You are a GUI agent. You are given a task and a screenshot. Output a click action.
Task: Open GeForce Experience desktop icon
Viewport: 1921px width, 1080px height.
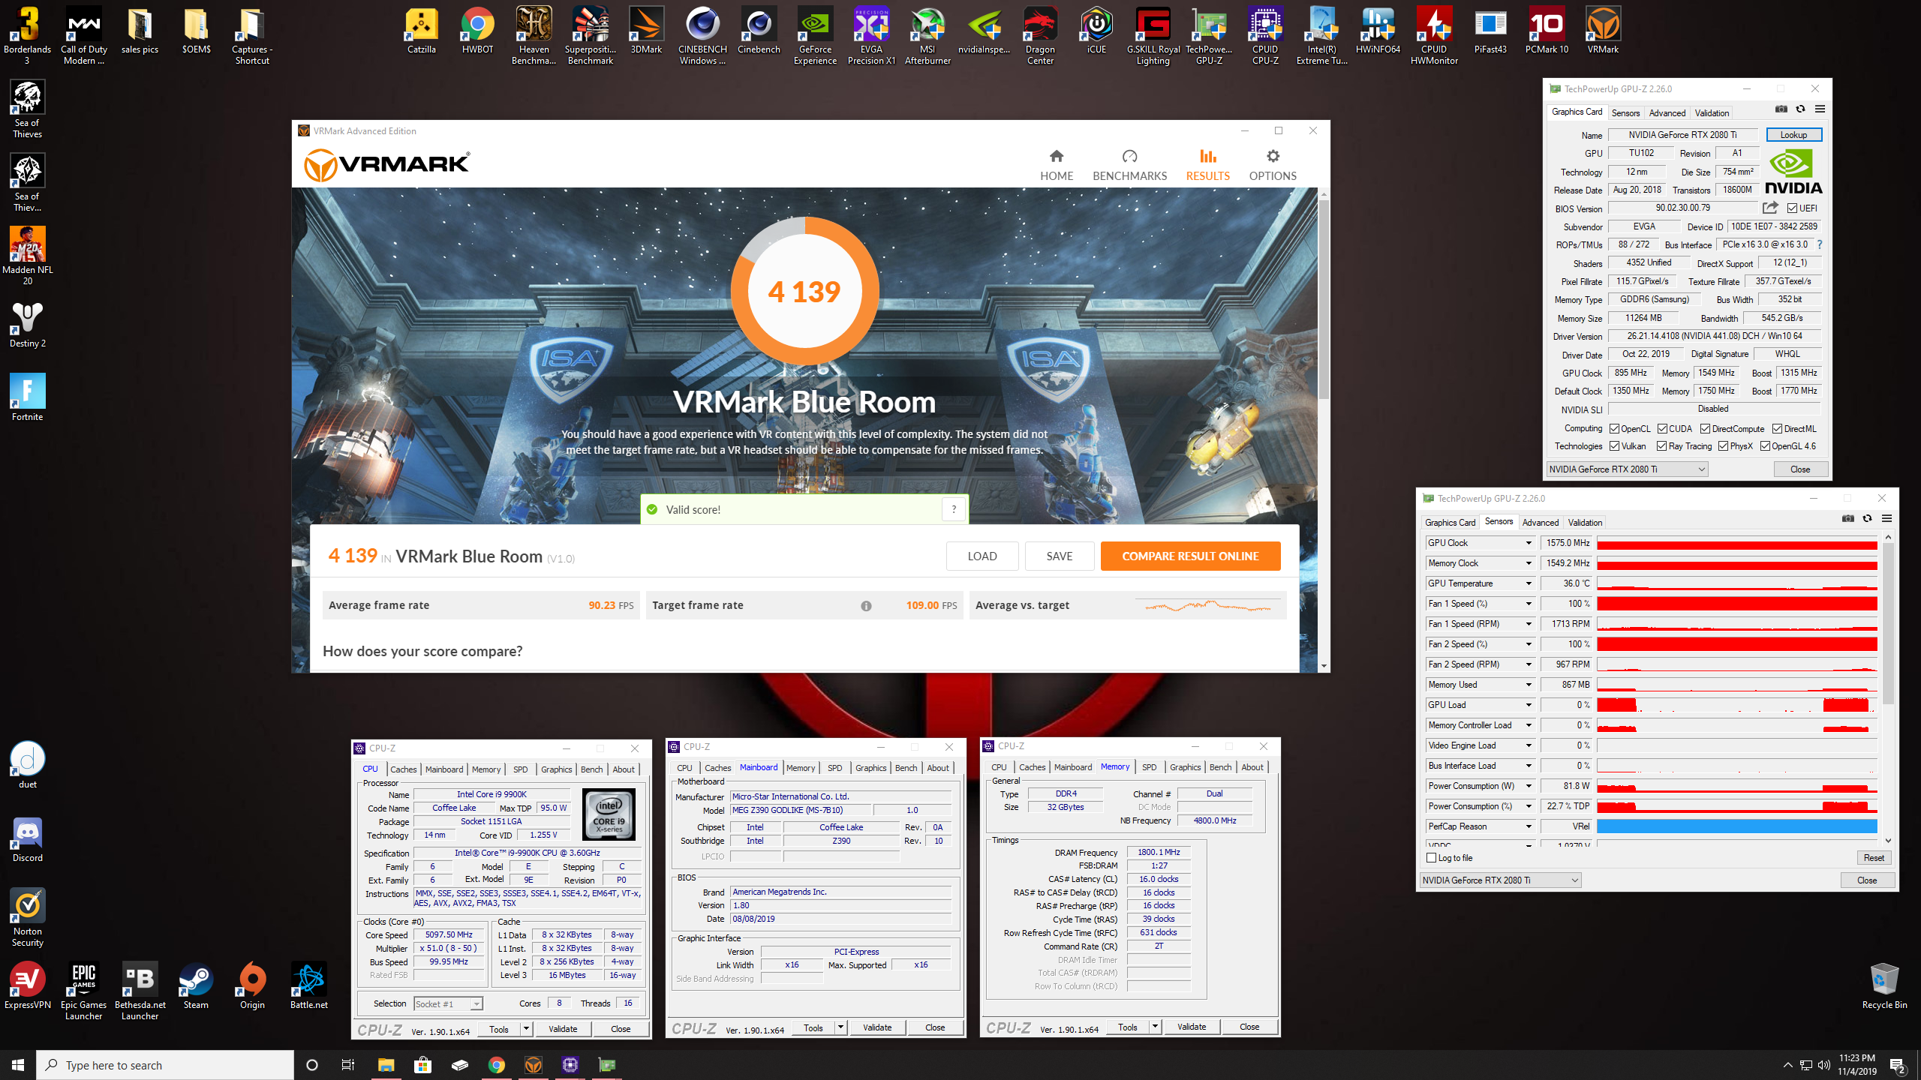(815, 35)
